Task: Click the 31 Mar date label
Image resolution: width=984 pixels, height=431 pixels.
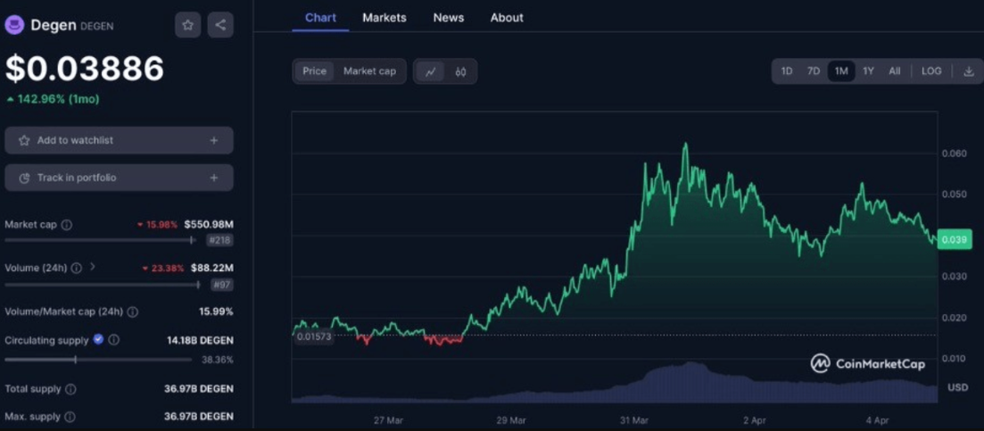Action: tap(633, 419)
